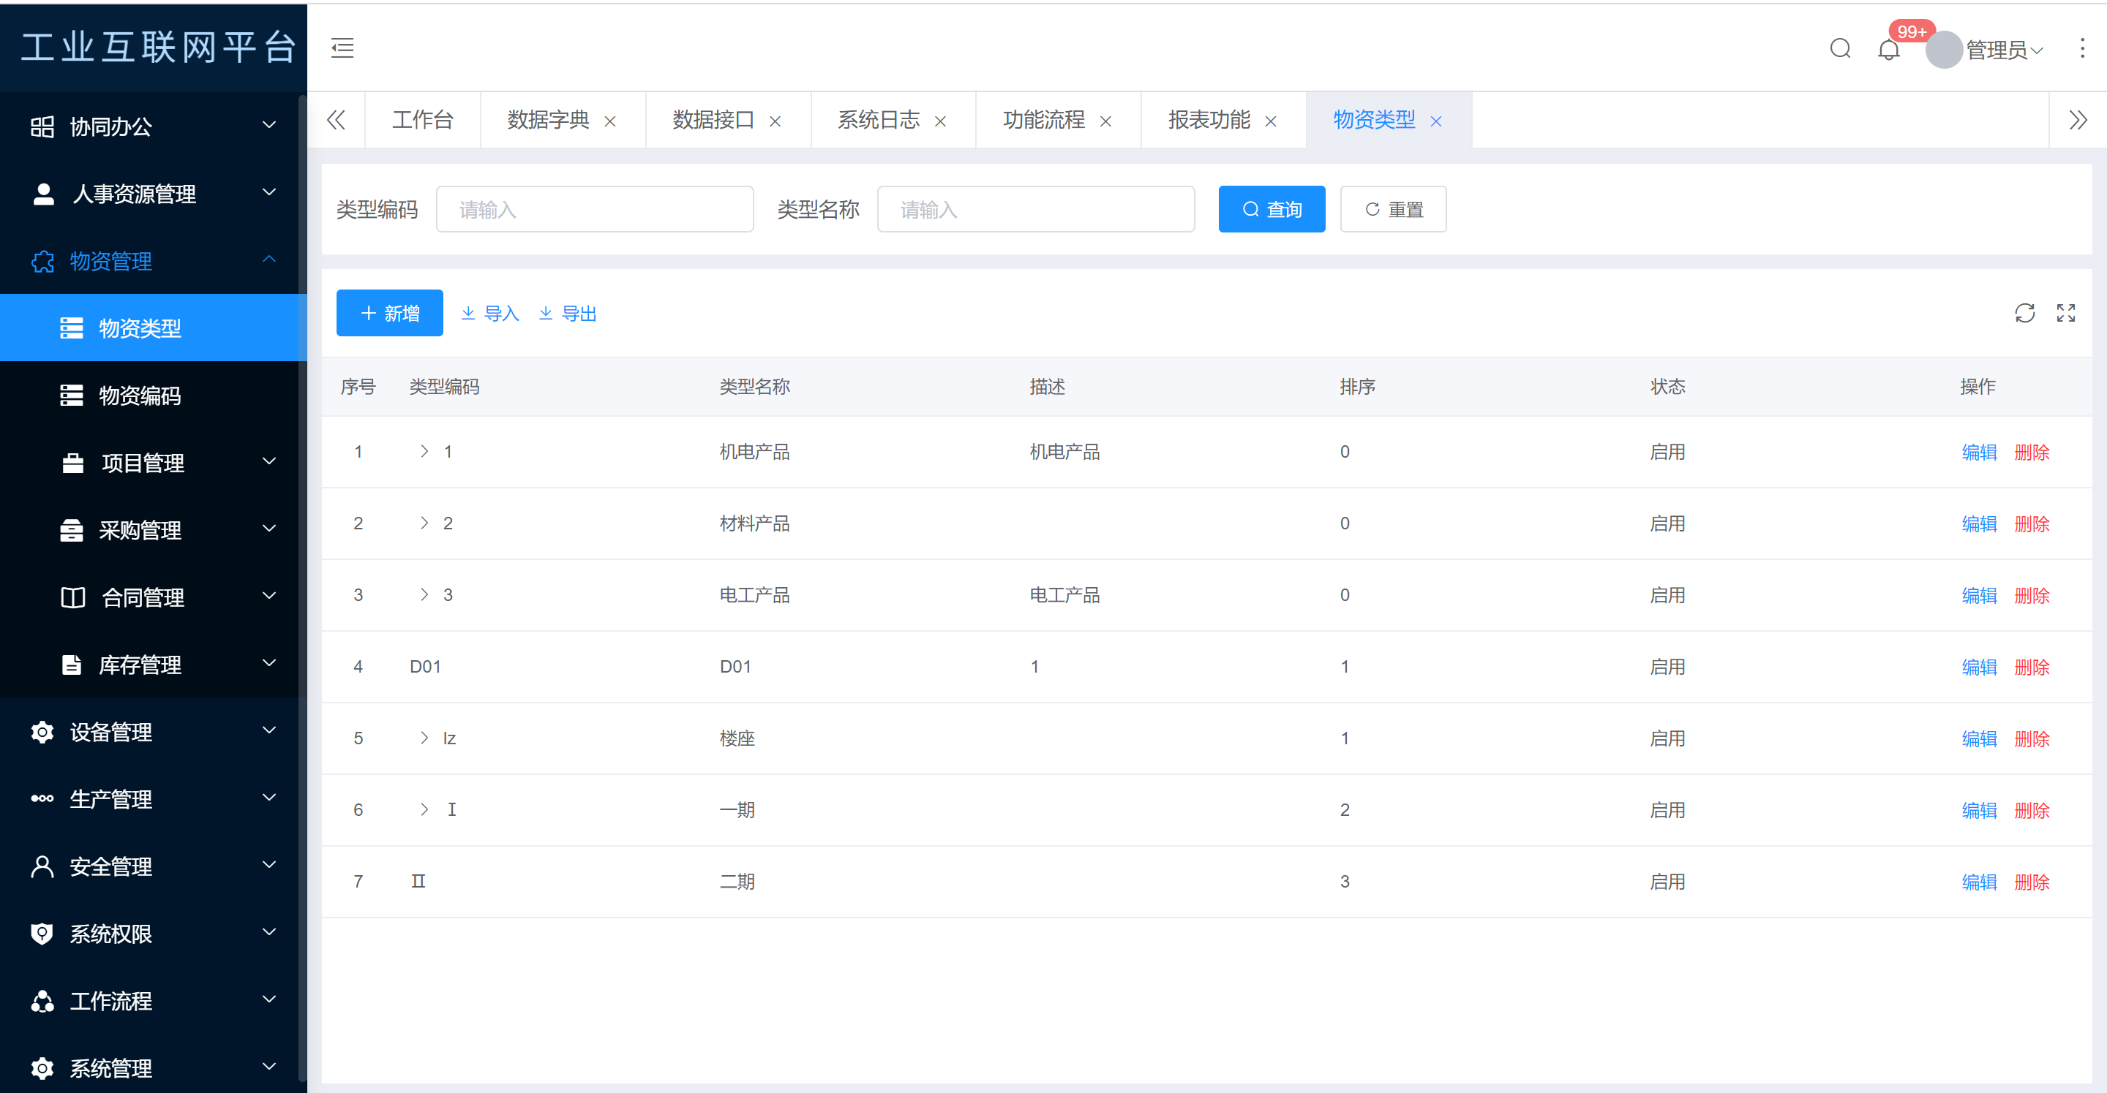
Task: Click the sidebar vertical scrollbar
Action: coord(302,589)
